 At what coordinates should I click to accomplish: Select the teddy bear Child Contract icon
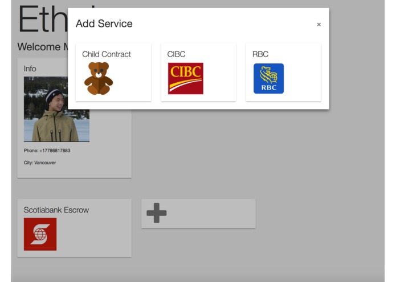[99, 78]
